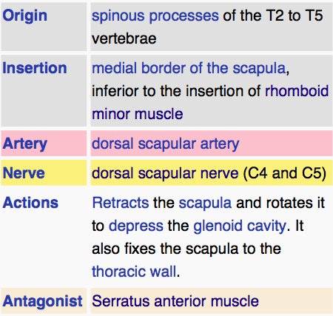Click 'also fixes the scapula' text
Image resolution: width=333 pixels, height=316 pixels.
click(165, 249)
